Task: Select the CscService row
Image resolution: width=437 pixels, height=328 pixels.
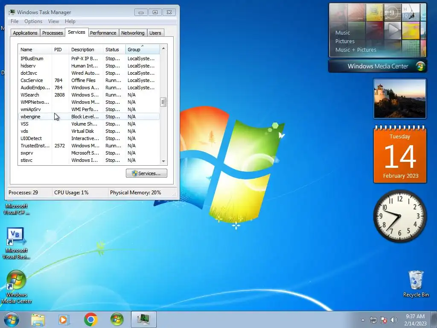Action: pyautogui.click(x=89, y=80)
